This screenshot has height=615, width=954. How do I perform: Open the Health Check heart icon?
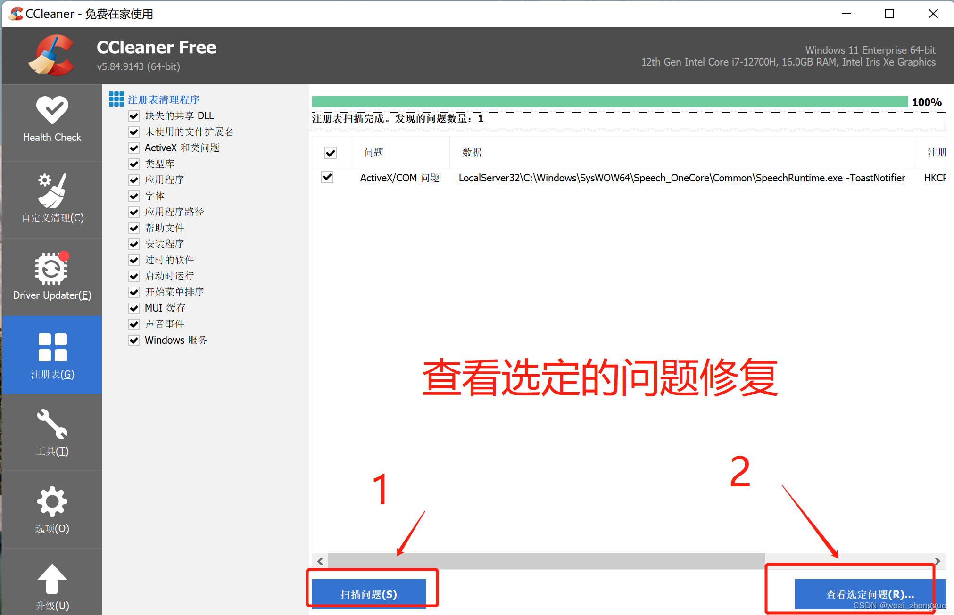52,110
